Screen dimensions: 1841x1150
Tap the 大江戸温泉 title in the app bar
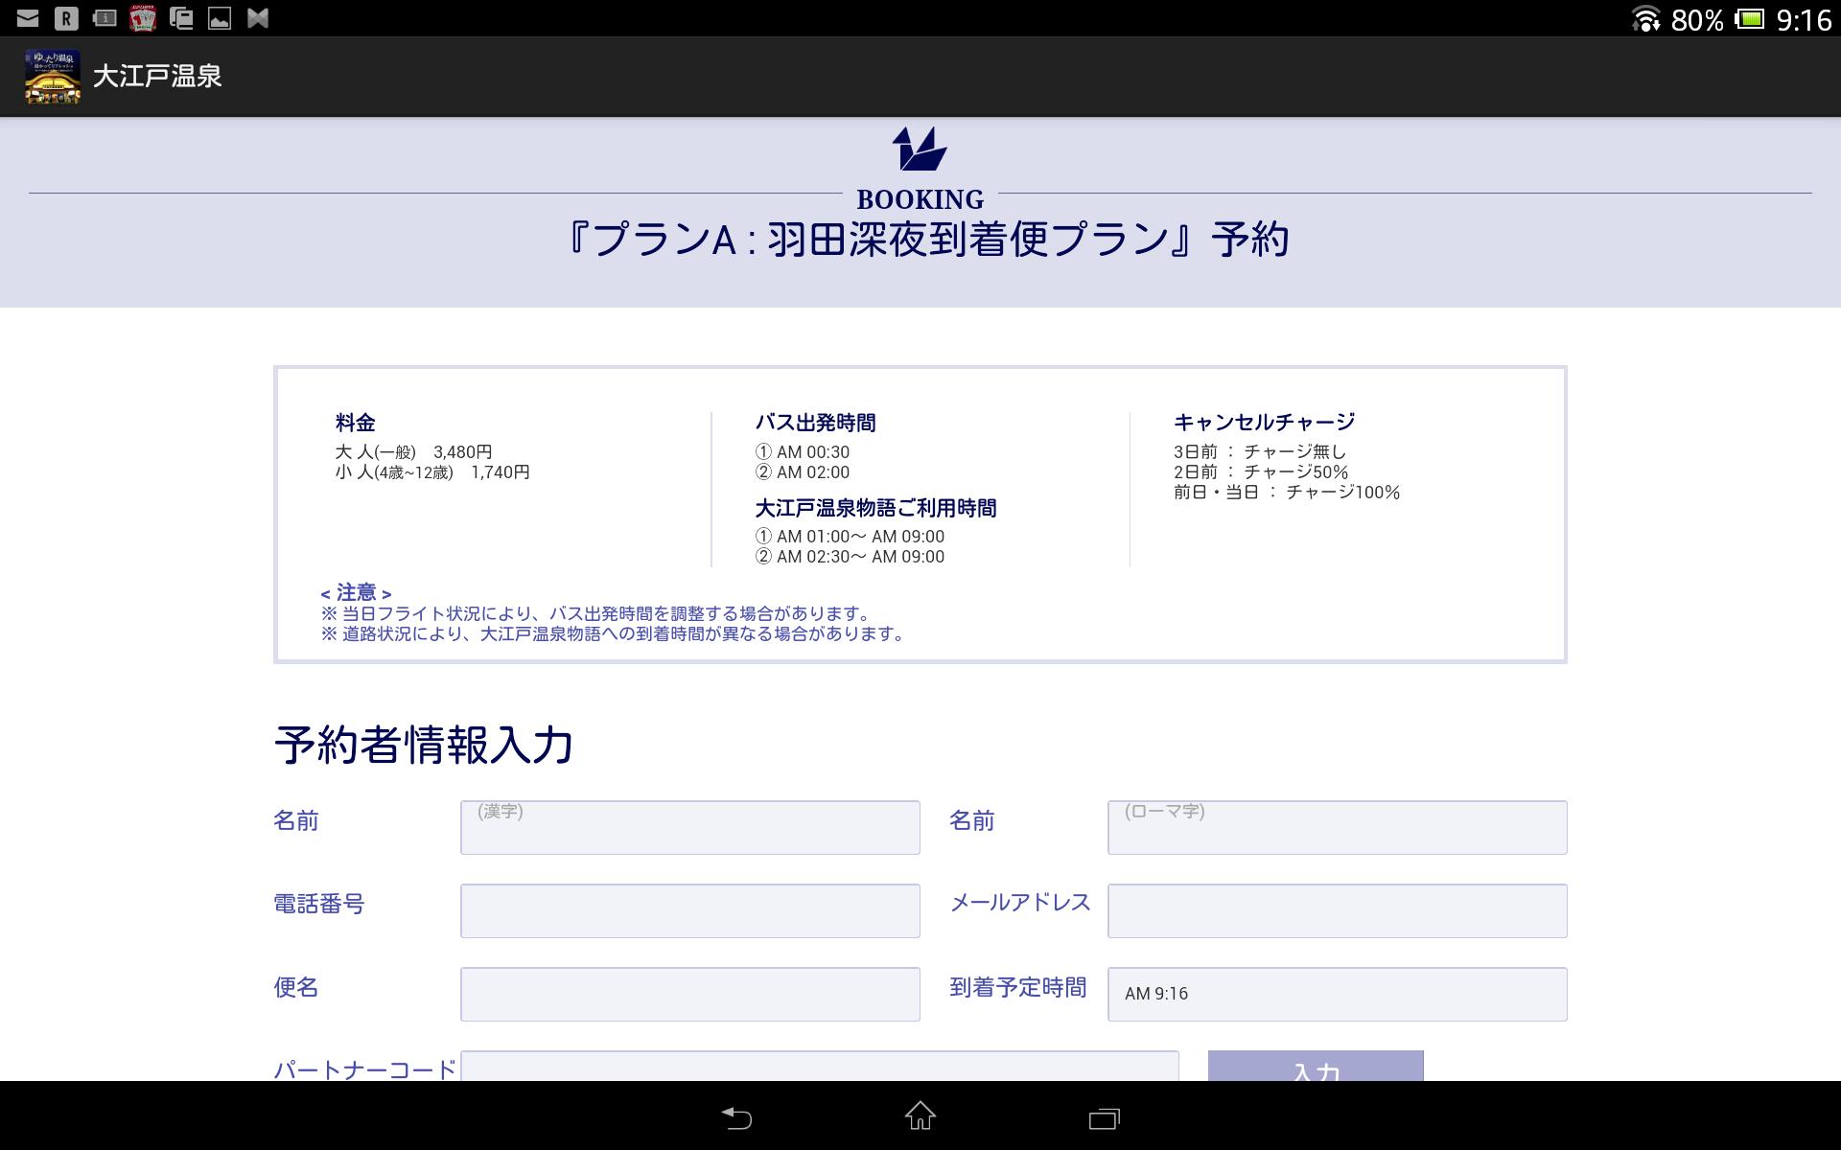tap(157, 77)
